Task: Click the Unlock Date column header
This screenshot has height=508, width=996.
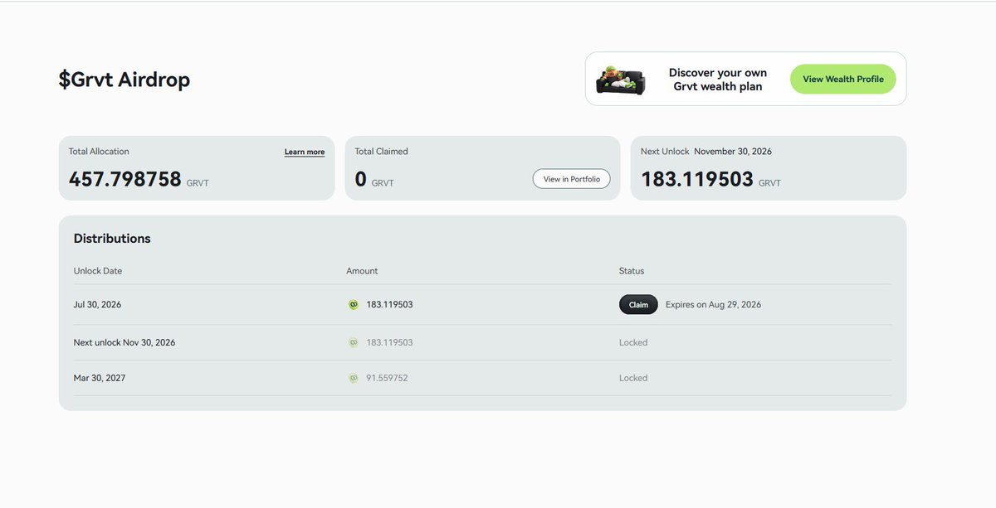Action: pos(98,271)
